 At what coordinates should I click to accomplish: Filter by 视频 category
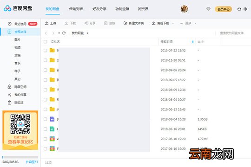pos(18,47)
